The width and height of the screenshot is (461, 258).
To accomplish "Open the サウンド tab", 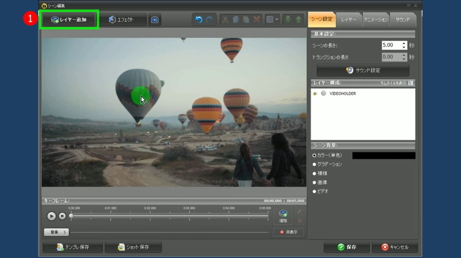I will click(402, 20).
